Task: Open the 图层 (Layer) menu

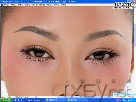Action: pyautogui.click(x=27, y=5)
